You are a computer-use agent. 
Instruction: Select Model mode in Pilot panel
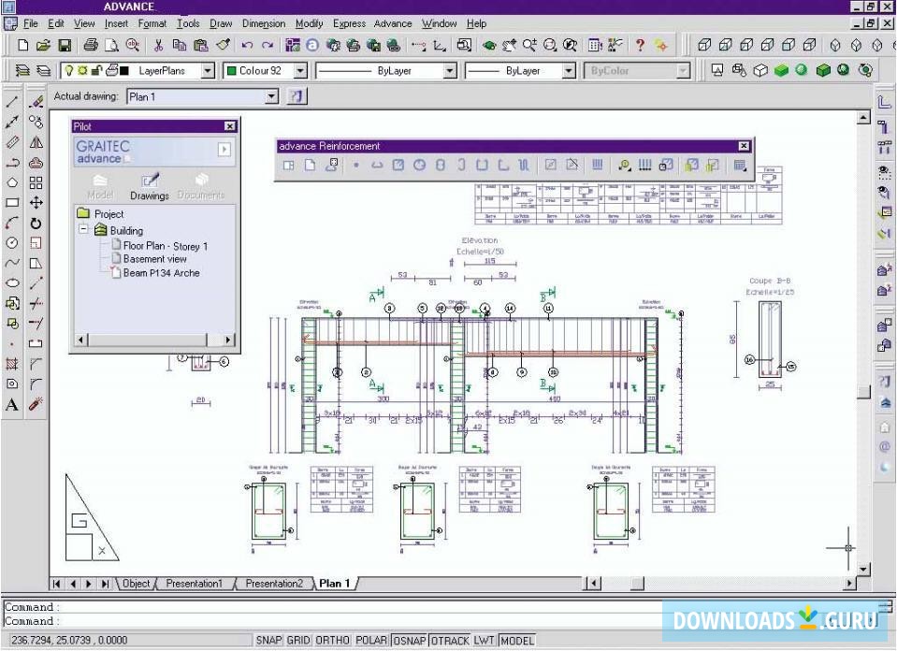click(100, 186)
